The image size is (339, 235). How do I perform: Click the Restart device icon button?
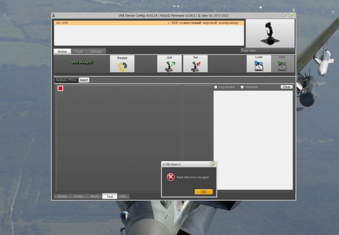coord(122,64)
